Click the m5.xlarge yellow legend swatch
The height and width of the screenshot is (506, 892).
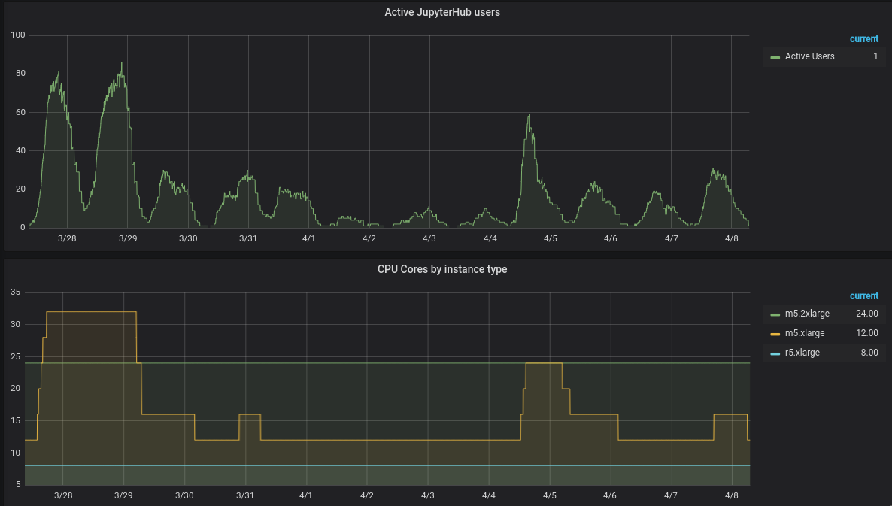(775, 334)
